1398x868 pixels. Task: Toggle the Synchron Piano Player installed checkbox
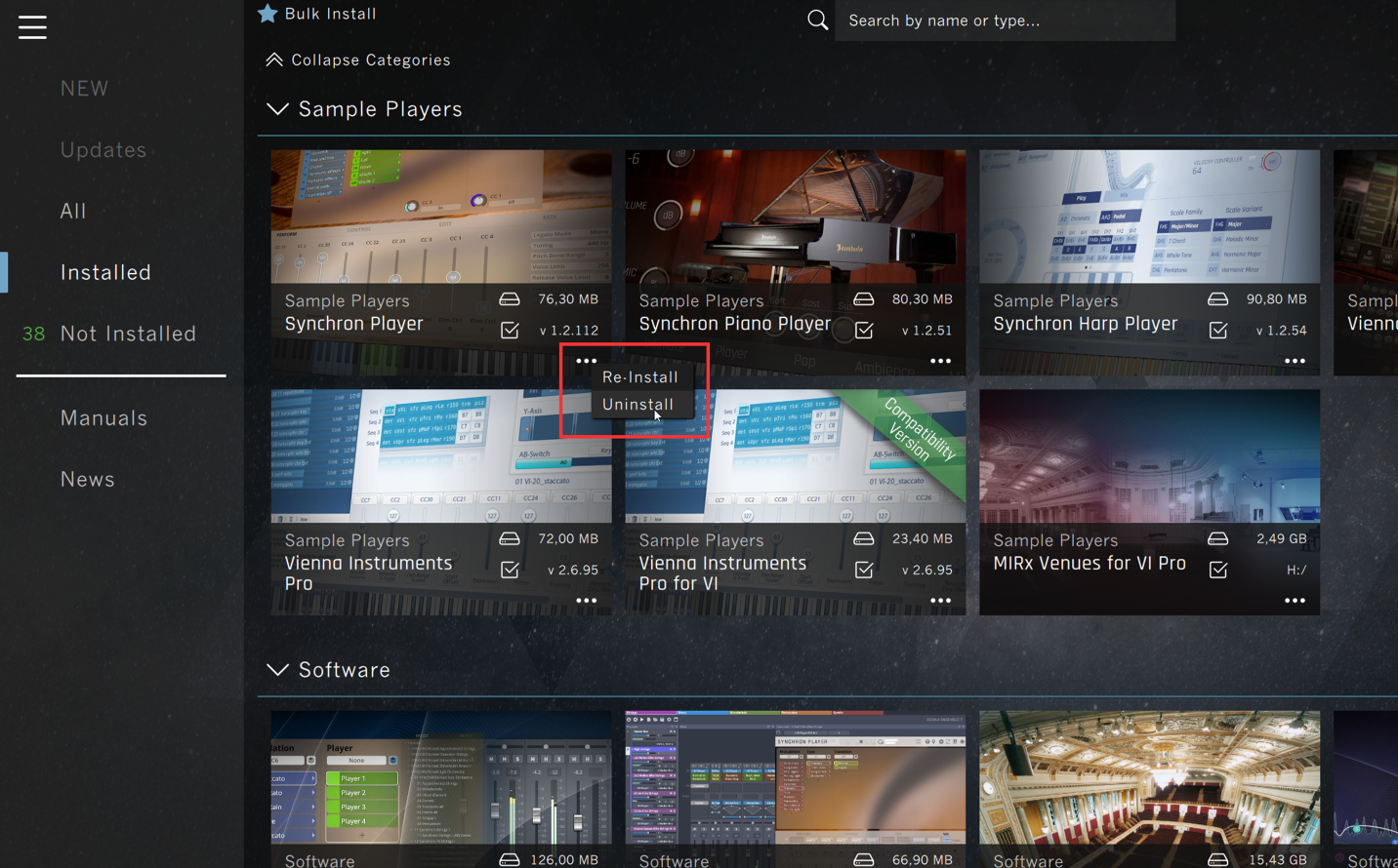(864, 331)
